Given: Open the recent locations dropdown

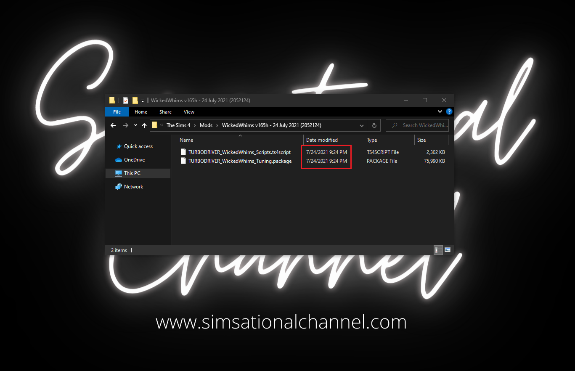Looking at the screenshot, I should pyautogui.click(x=135, y=125).
